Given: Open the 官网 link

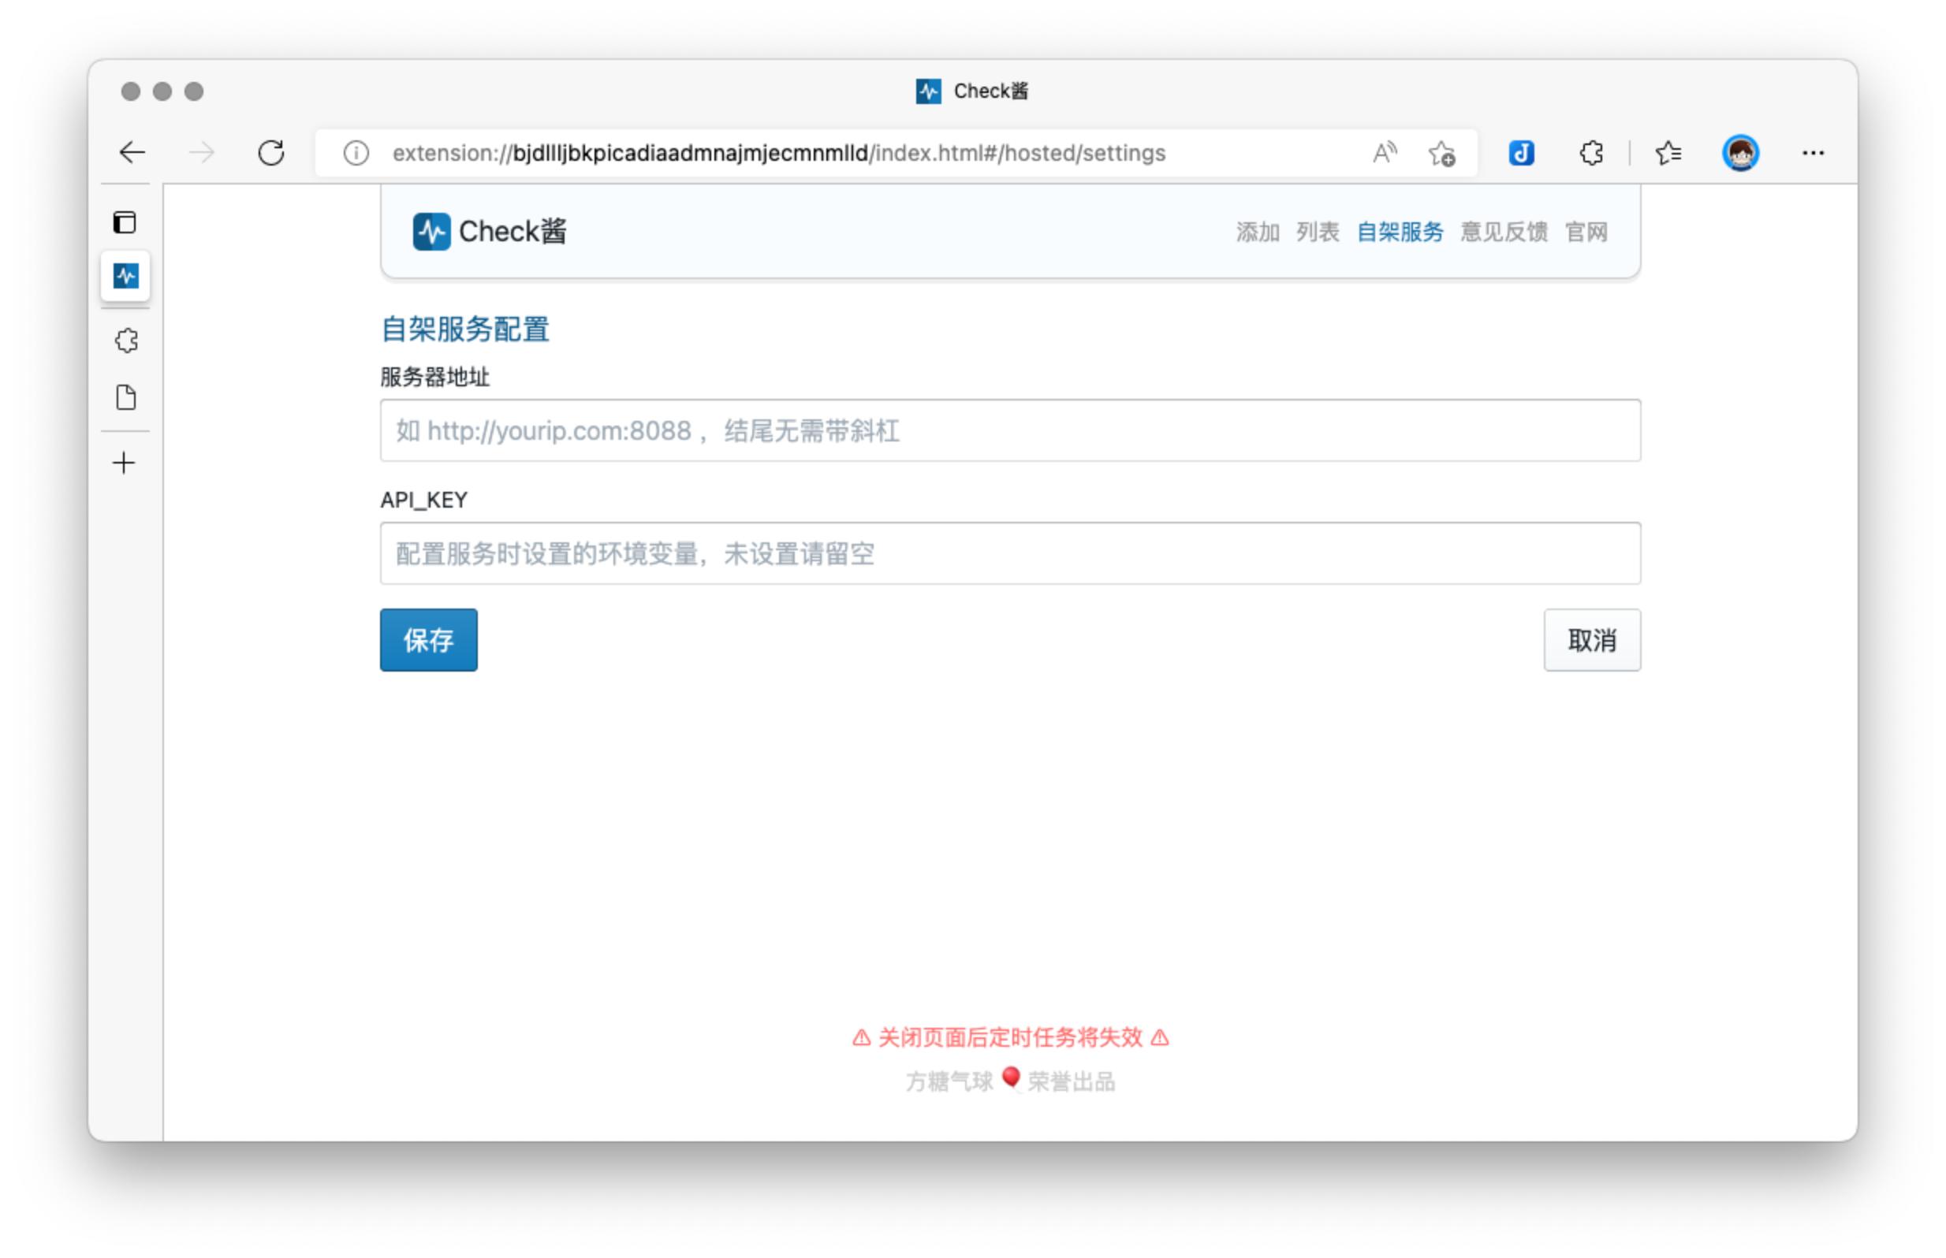Looking at the screenshot, I should coord(1586,231).
